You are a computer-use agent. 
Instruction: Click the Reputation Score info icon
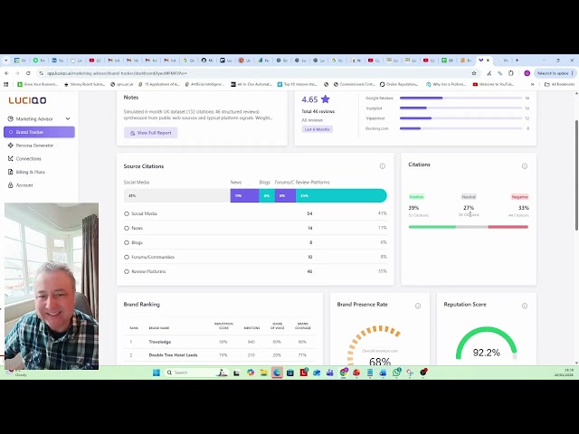pyautogui.click(x=525, y=306)
